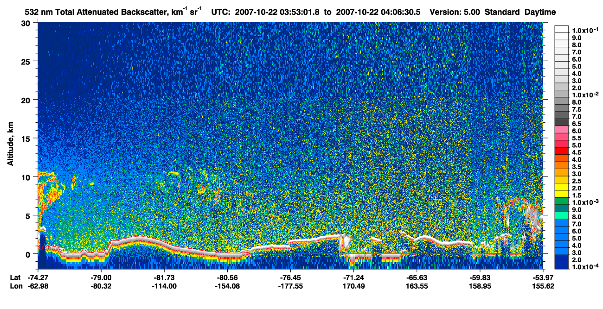This screenshot has height=309, width=603.
Task: Click the colorbar label '1.0x10-4'
Action: coord(585,267)
